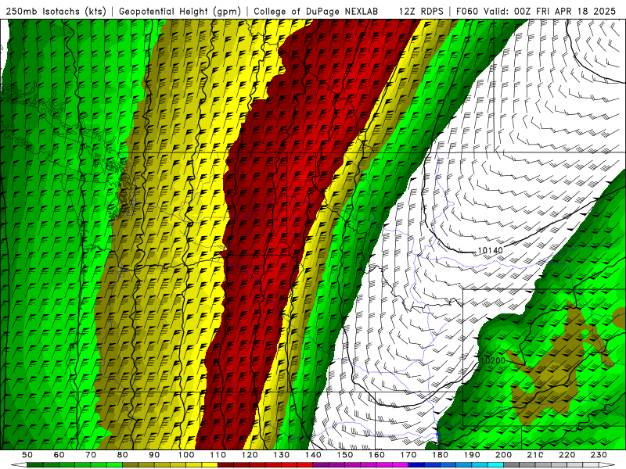
Task: Click the 230 value on the color scale
Action: (599, 455)
